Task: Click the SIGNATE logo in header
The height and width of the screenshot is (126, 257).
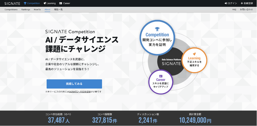Action: (x=13, y=3)
